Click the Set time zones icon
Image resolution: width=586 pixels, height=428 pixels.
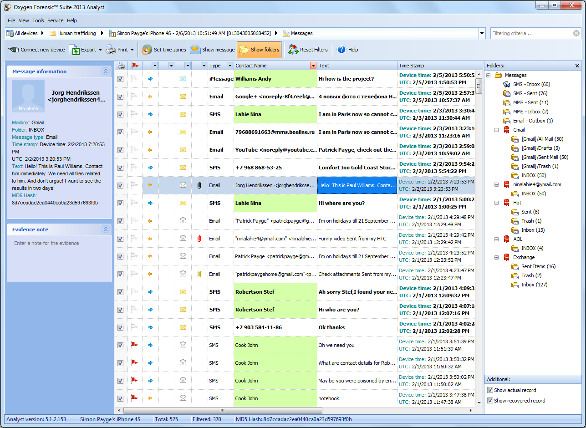147,50
